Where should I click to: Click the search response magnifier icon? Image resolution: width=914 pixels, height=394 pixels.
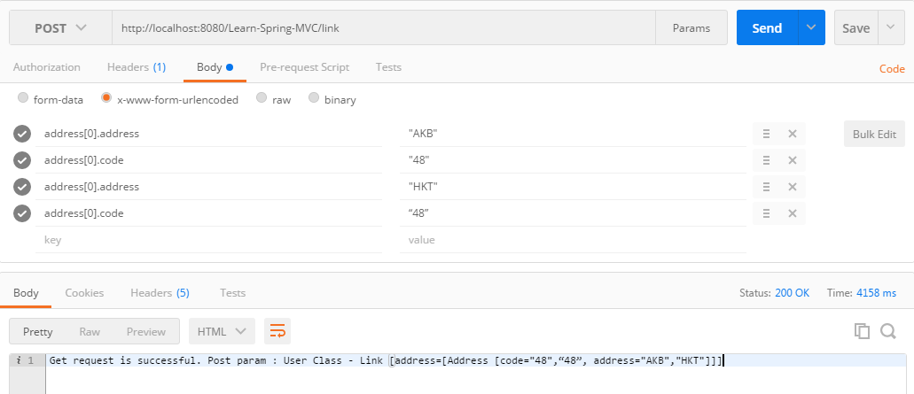887,331
